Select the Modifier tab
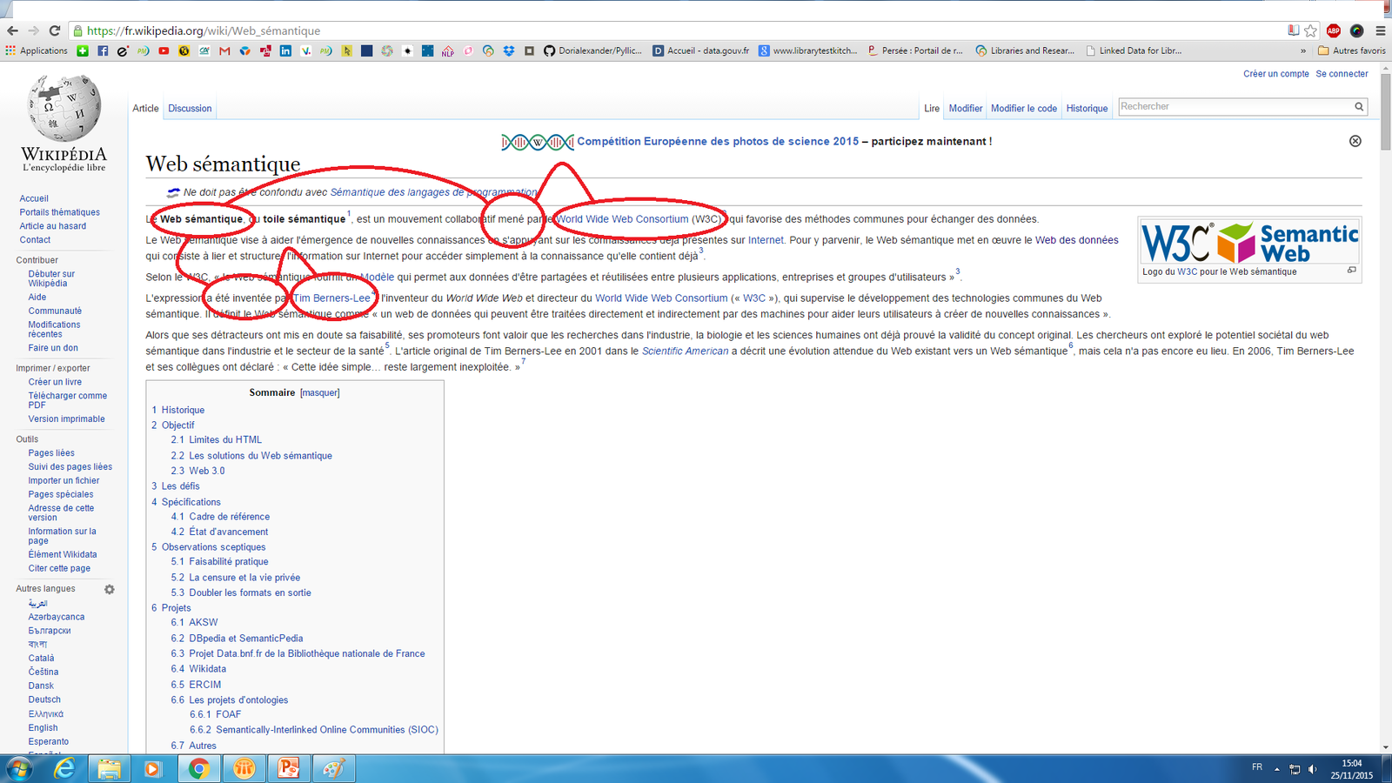 tap(966, 109)
